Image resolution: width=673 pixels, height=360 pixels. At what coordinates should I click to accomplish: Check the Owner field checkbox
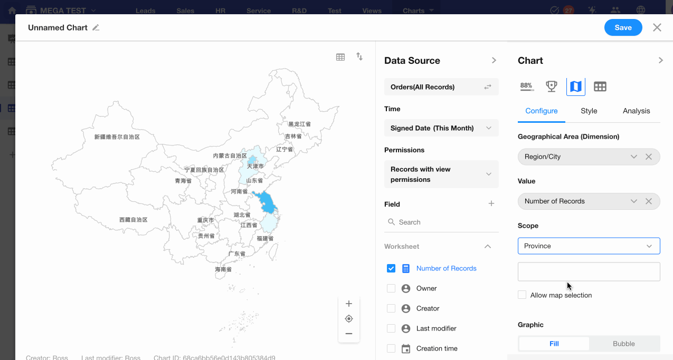(391, 288)
